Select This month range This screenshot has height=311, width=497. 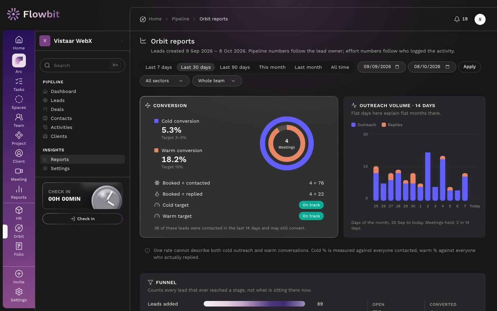272,67
